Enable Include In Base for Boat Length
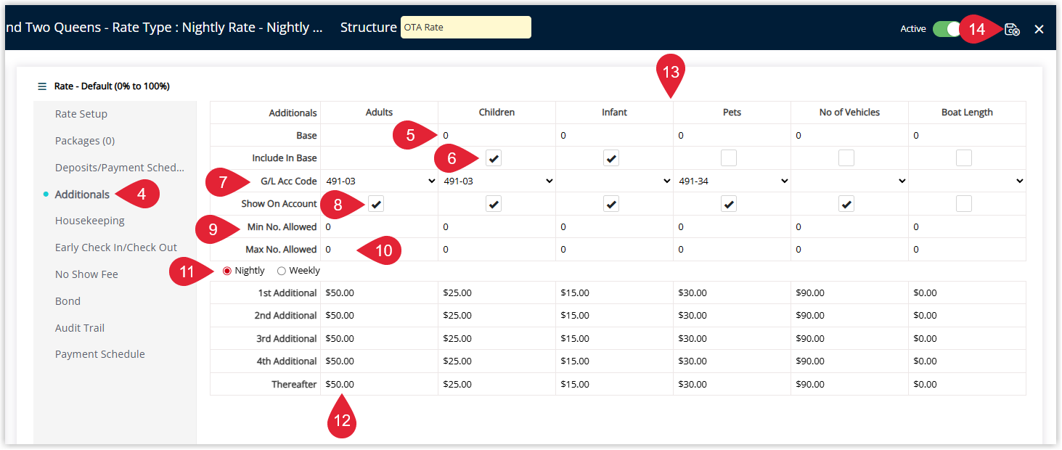This screenshot has height=450, width=1062. coord(964,158)
